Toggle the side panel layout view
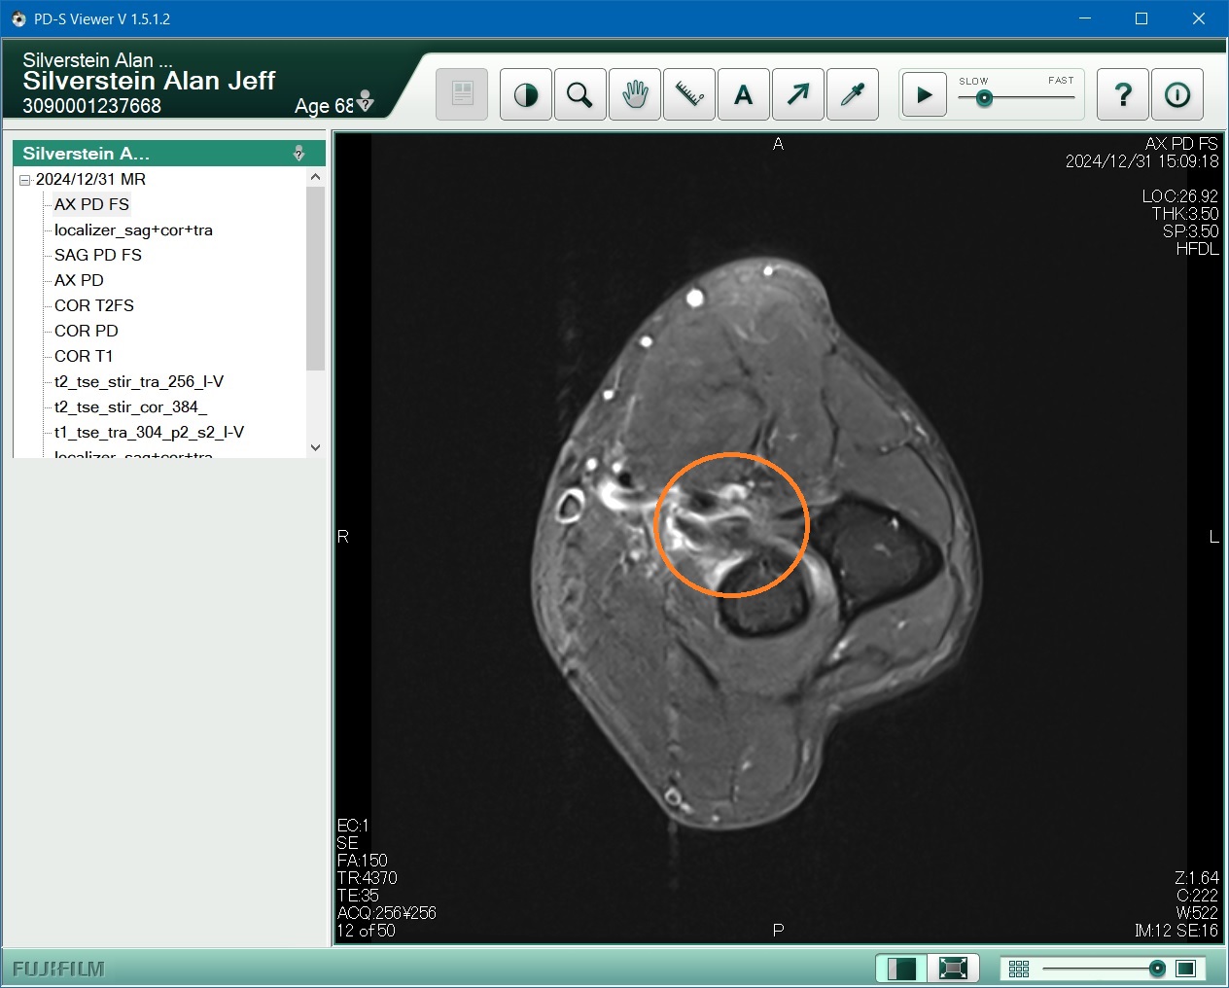The height and width of the screenshot is (988, 1229). [901, 969]
